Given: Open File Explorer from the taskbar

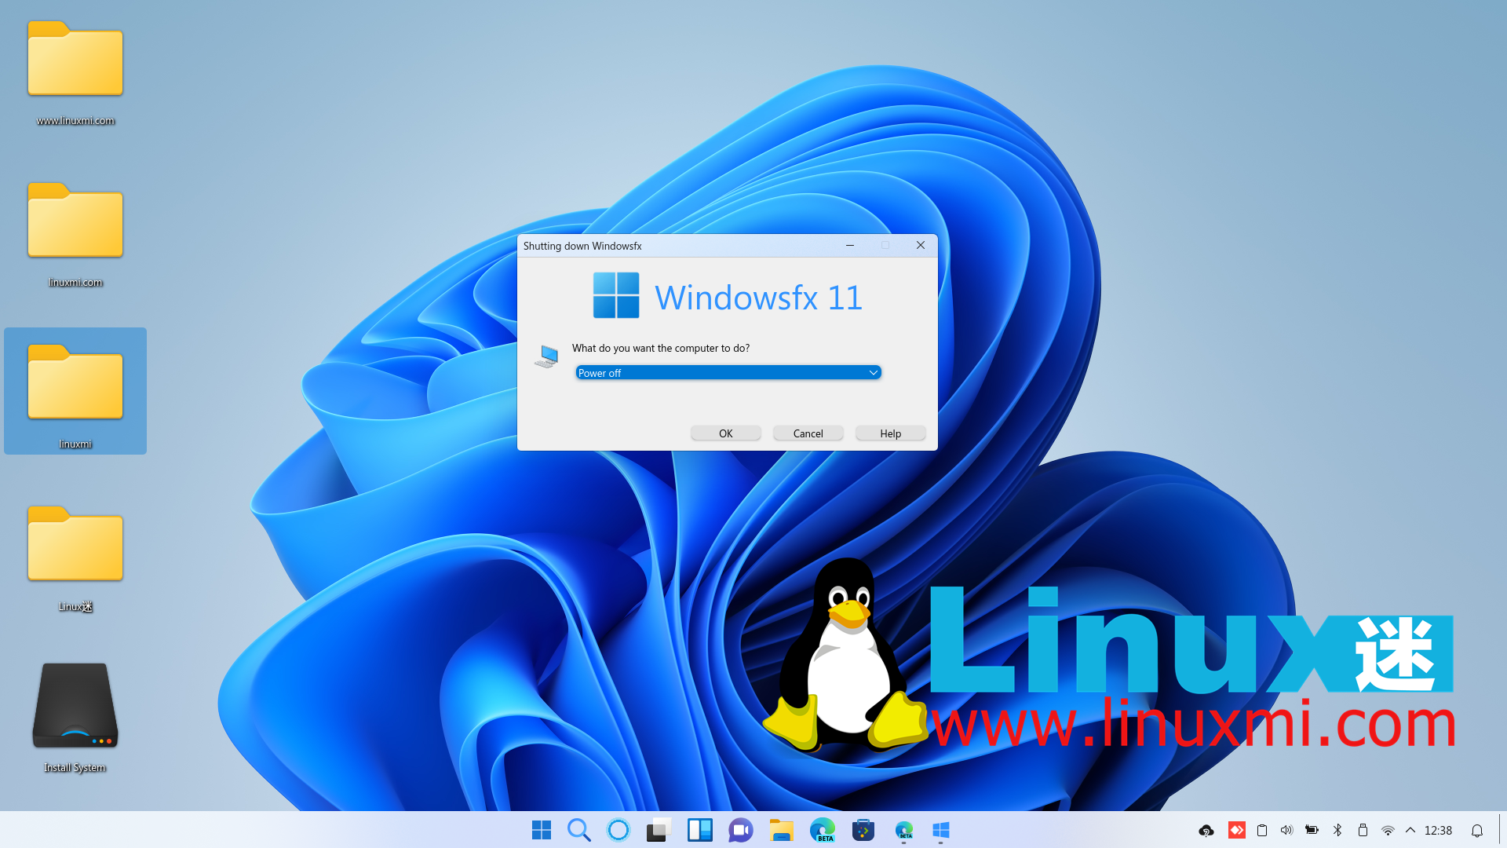Looking at the screenshot, I should click(x=782, y=830).
